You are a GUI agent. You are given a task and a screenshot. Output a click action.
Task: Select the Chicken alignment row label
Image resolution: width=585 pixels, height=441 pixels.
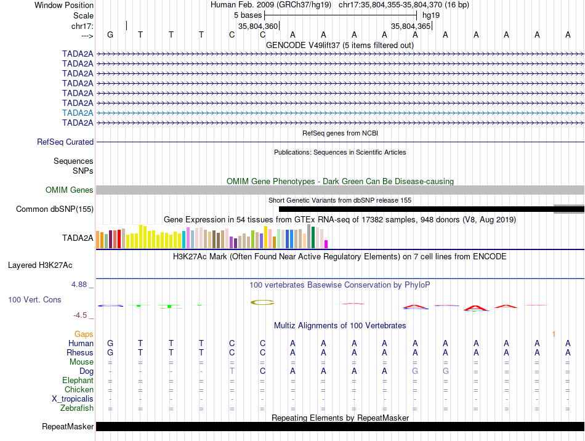pos(79,389)
